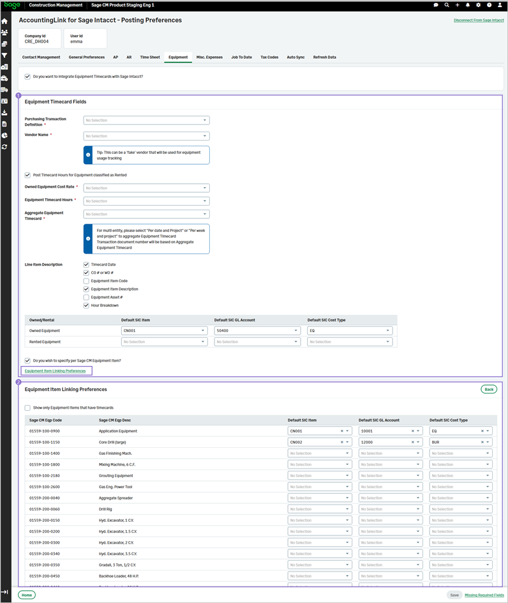Clear CN001 selection in Application Equipment row
Image resolution: width=508 pixels, height=603 pixels.
tap(341, 431)
